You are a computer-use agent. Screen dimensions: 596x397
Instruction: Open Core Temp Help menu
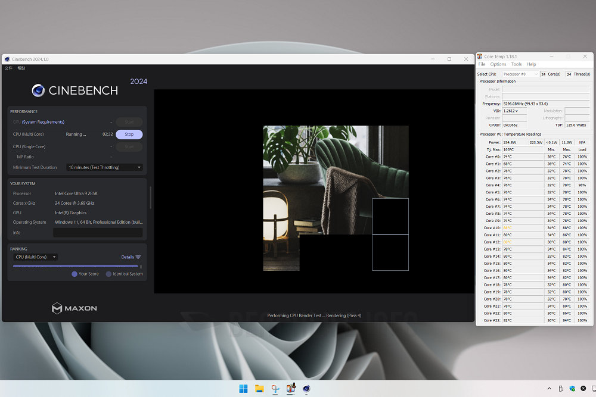(x=532, y=64)
